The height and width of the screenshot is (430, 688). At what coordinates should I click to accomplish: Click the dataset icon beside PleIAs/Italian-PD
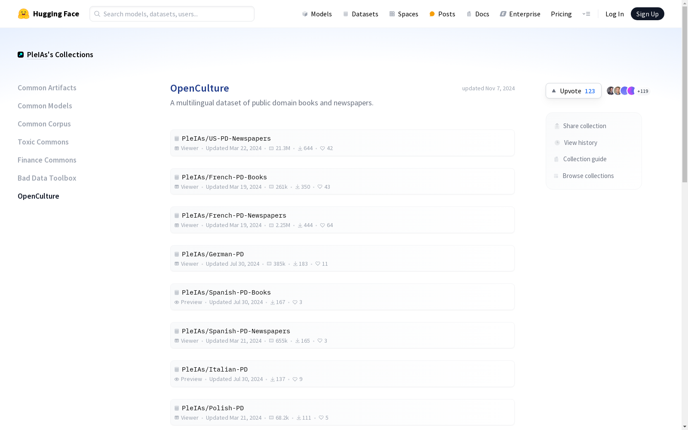click(177, 369)
